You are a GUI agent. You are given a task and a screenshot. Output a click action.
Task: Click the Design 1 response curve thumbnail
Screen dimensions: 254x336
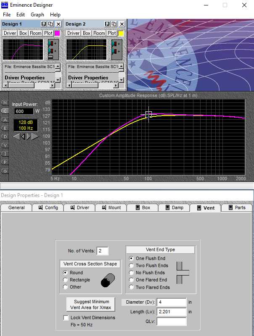point(23,50)
